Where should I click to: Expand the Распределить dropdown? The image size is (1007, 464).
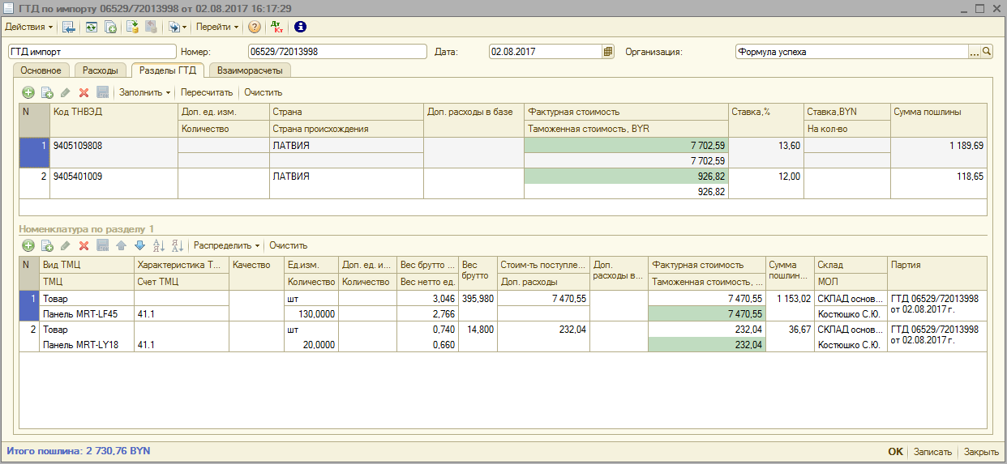click(x=226, y=245)
